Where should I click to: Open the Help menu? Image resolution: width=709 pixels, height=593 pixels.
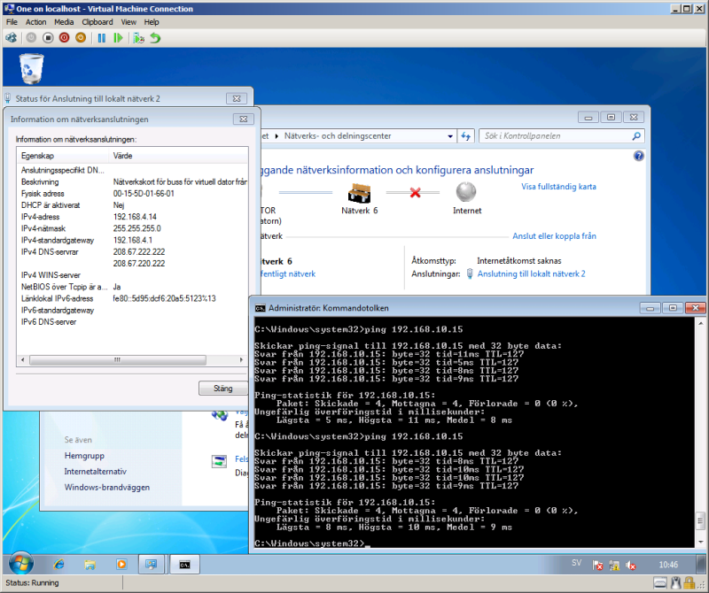(x=152, y=21)
